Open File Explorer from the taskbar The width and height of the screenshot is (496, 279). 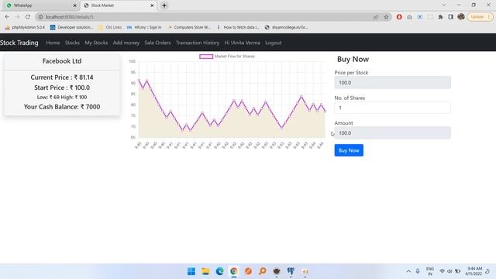[x=205, y=271]
